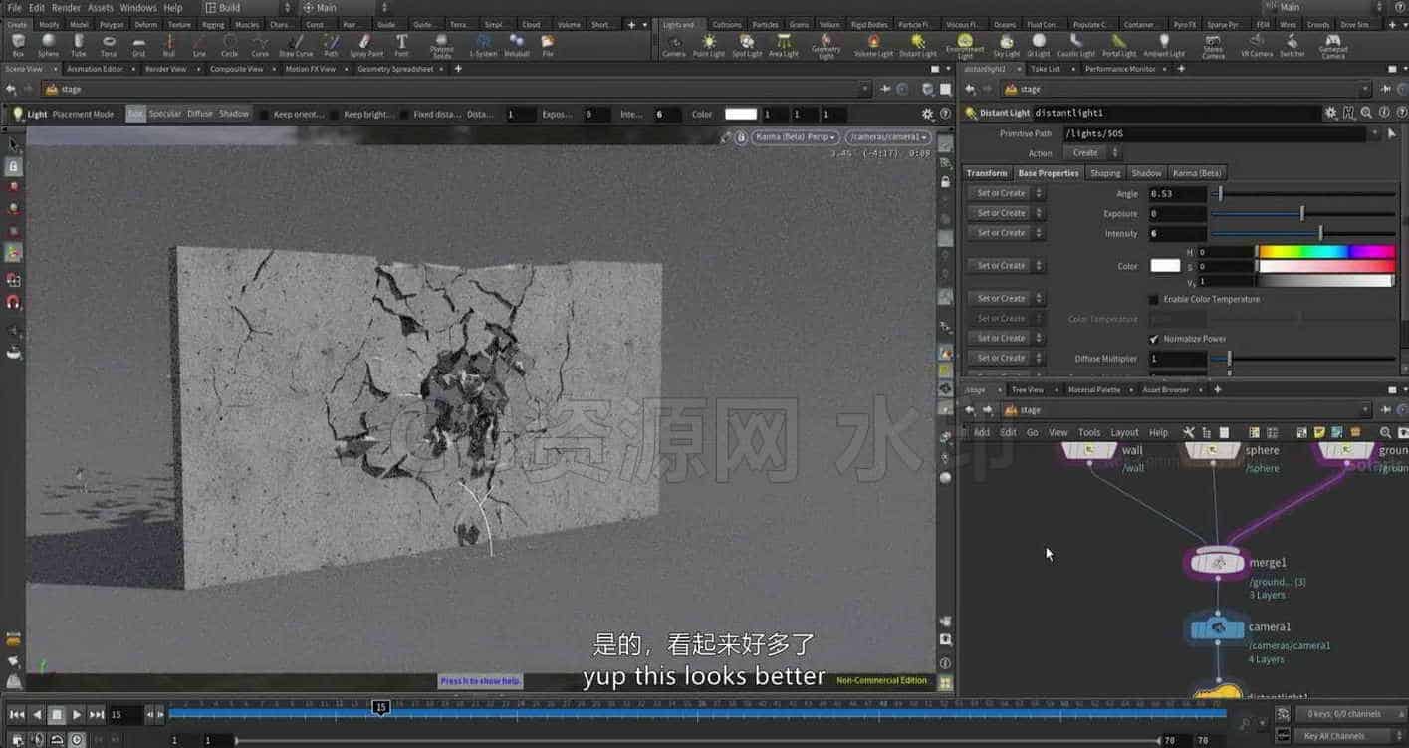Add an Area Light from the shelf
Screen dimensions: 1409x748
click(784, 45)
